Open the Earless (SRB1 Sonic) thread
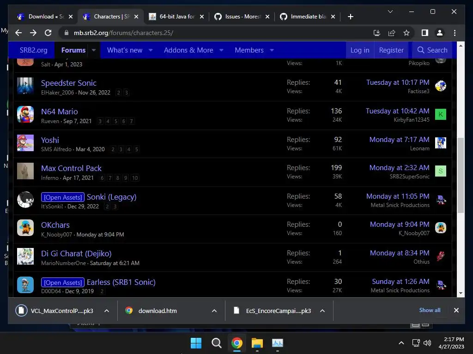The image size is (473, 354). click(x=121, y=282)
